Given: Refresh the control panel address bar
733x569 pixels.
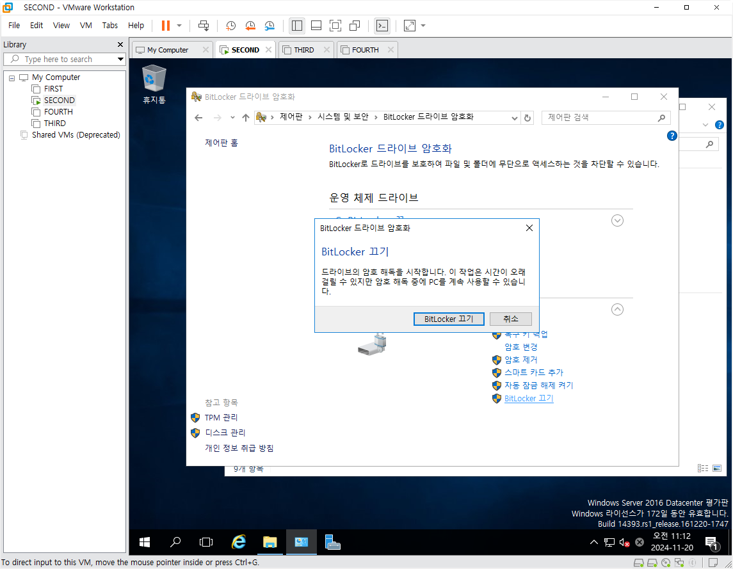Looking at the screenshot, I should (x=528, y=118).
